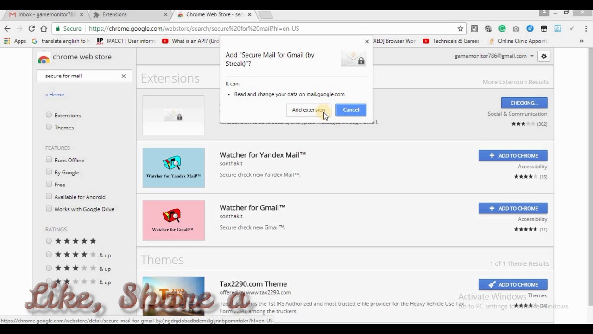Screen dimensions: 593x334
Task: Open a new tab with the tab-strip button
Action: [x=265, y=15]
